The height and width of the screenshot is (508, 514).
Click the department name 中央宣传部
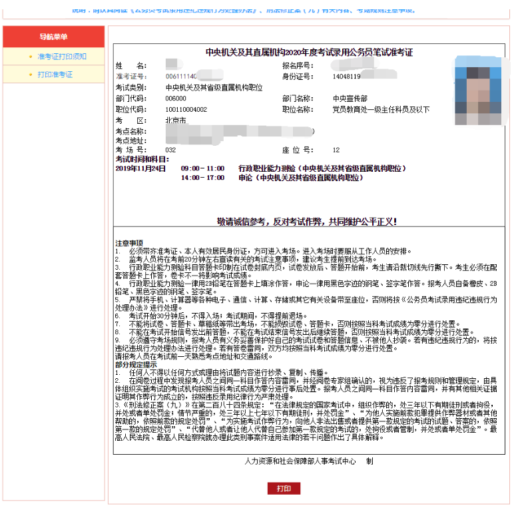(x=350, y=99)
